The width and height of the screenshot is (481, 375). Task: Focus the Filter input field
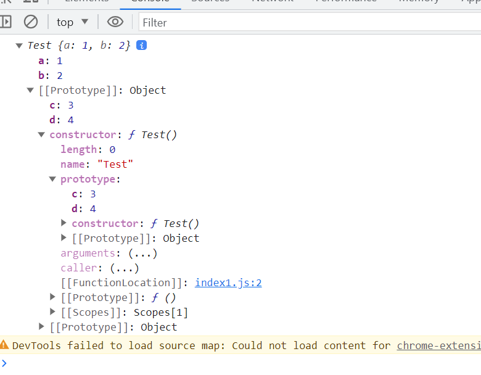(310, 22)
